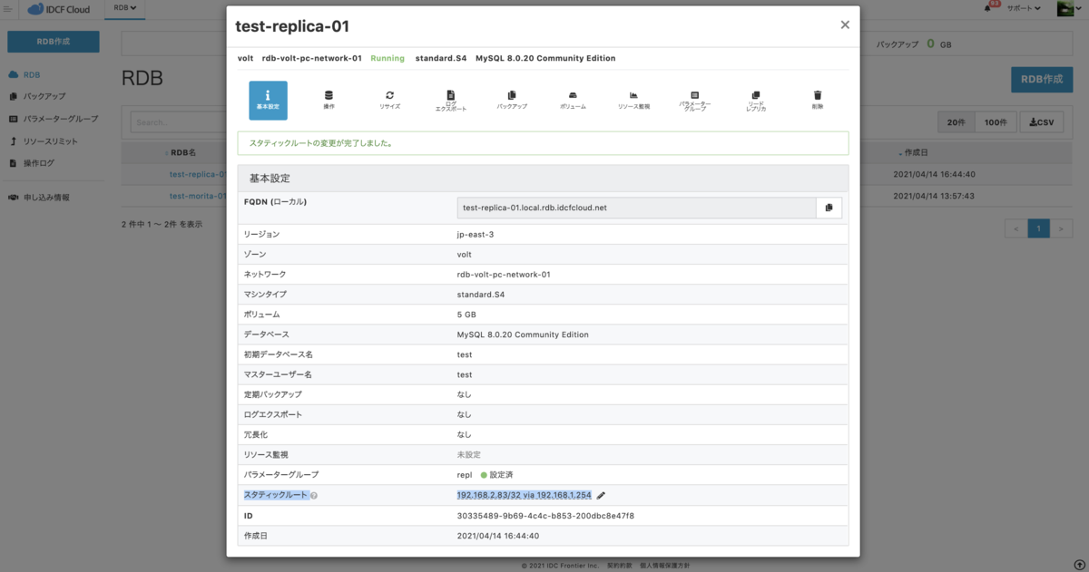Click the バックアップ (backup) icon for test-replica-01

click(512, 98)
